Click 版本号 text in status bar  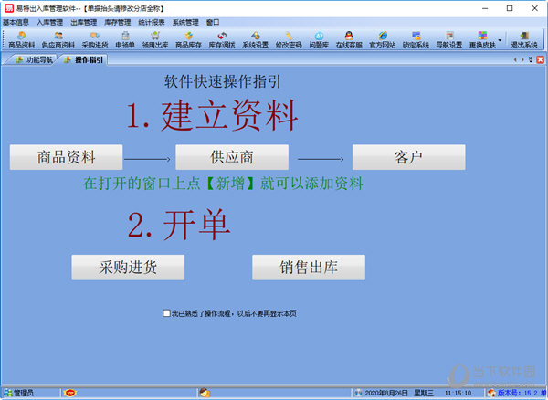tap(522, 393)
